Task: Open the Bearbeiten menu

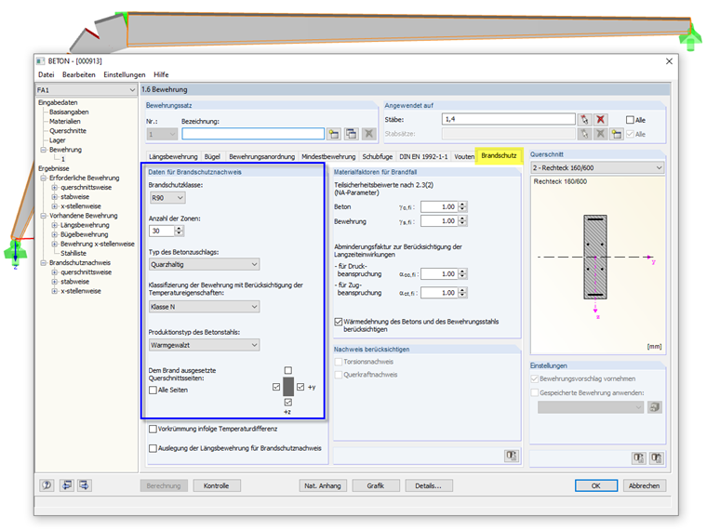Action: click(x=79, y=74)
